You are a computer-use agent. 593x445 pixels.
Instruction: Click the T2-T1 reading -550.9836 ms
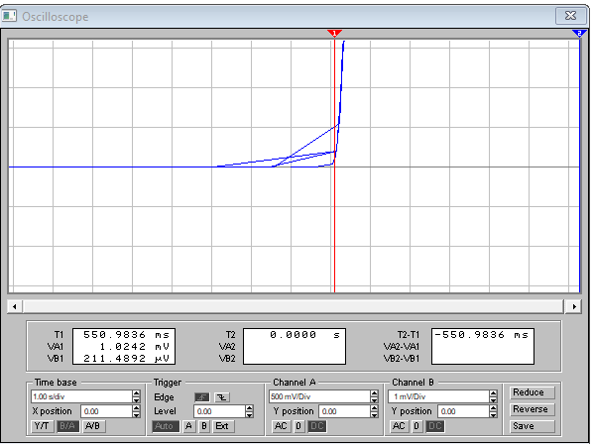[481, 335]
